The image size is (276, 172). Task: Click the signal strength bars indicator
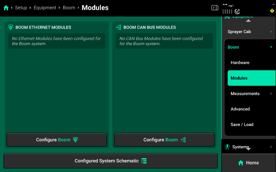[x=227, y=12]
